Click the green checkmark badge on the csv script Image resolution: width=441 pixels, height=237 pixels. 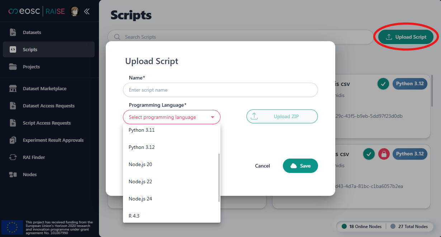(x=383, y=83)
